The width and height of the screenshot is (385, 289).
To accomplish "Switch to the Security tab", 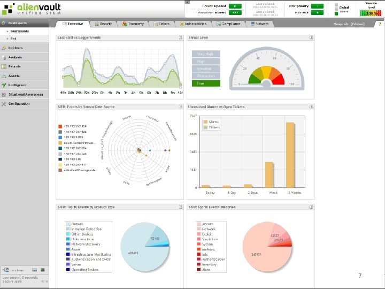I will point(103,24).
